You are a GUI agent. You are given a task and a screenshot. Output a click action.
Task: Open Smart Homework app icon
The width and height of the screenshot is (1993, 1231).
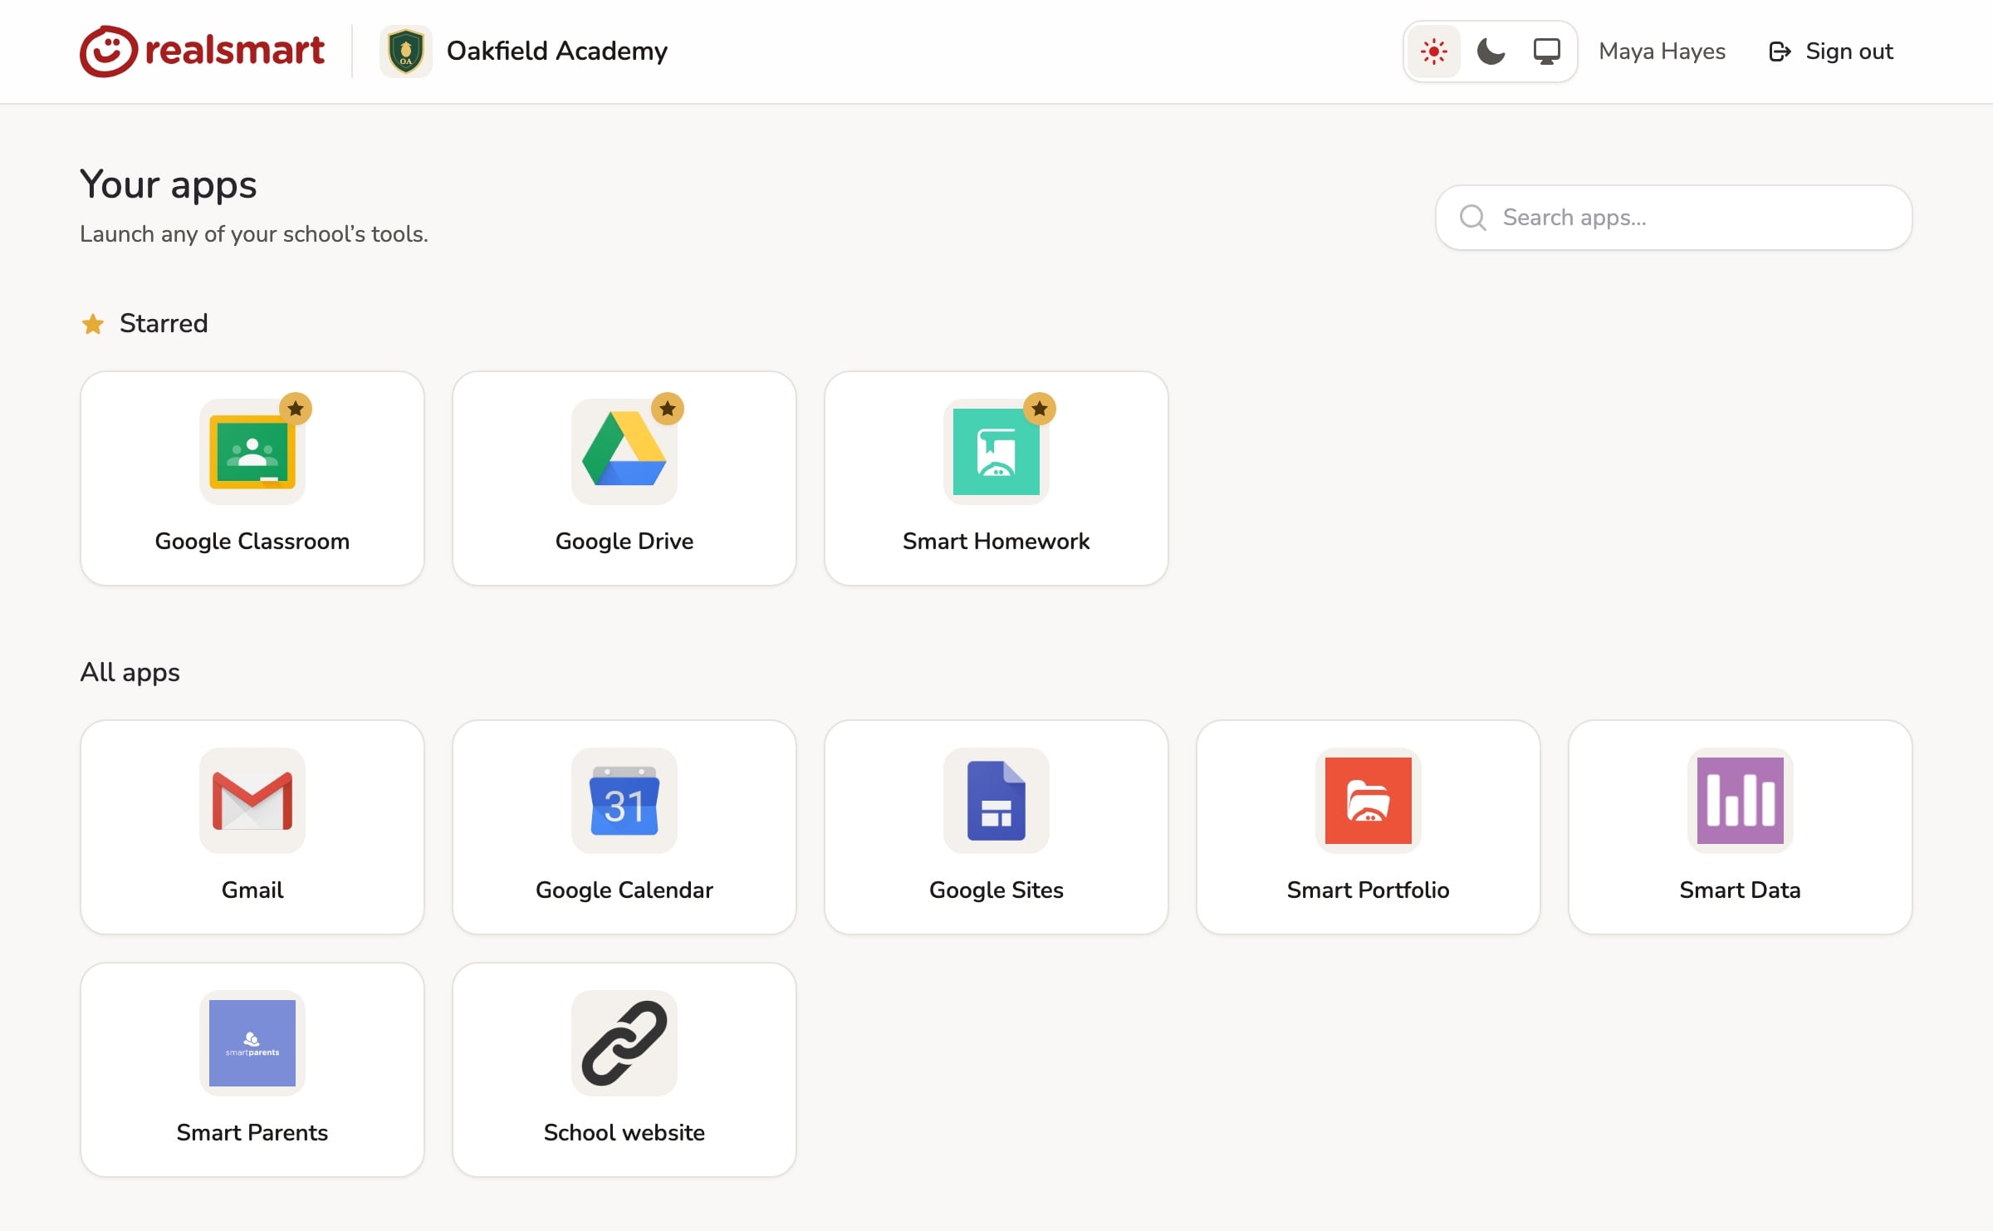point(996,452)
